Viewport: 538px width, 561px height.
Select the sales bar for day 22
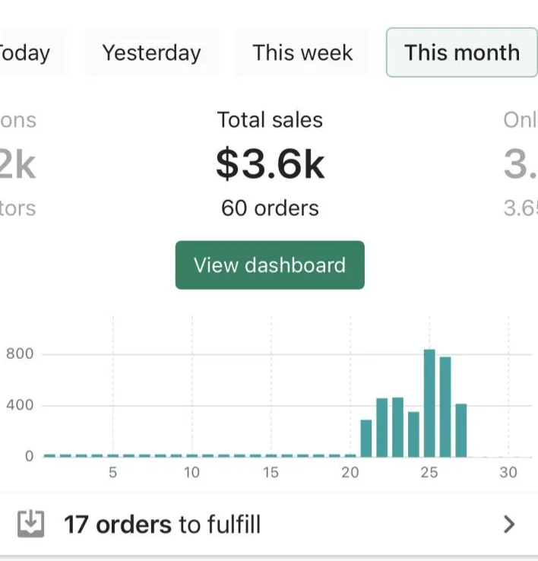381,427
